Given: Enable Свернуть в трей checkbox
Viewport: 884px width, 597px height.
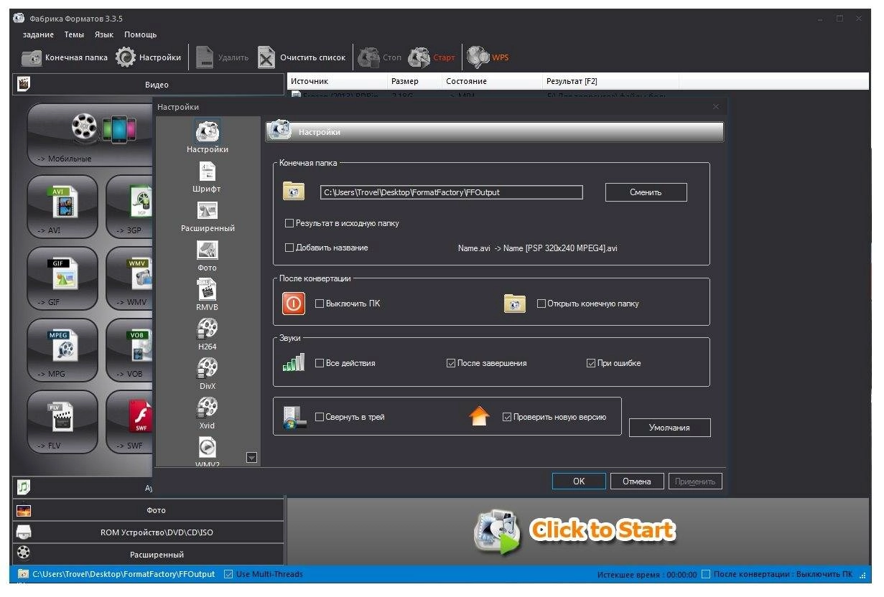Looking at the screenshot, I should pyautogui.click(x=320, y=417).
